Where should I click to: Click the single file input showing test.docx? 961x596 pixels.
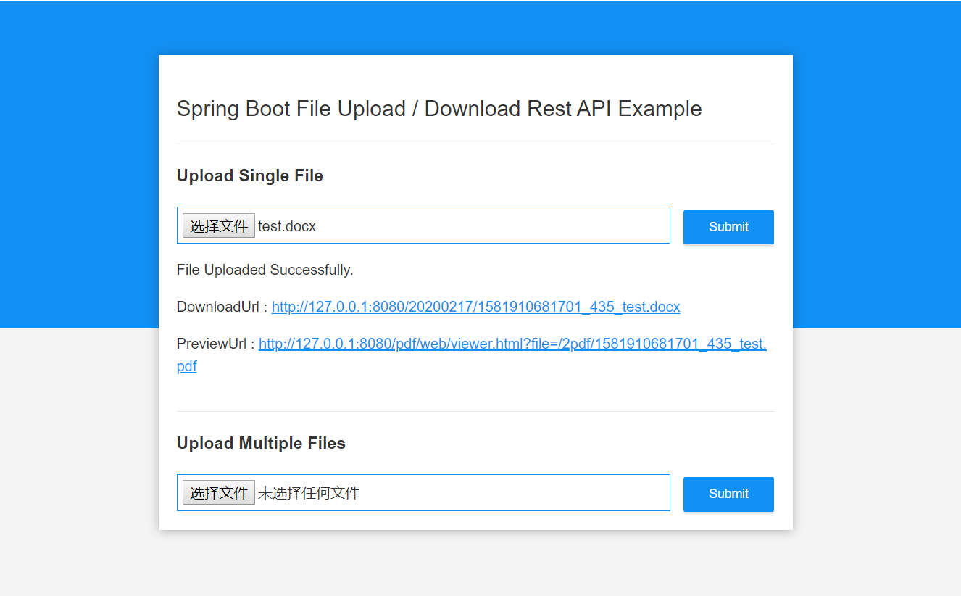tap(423, 225)
